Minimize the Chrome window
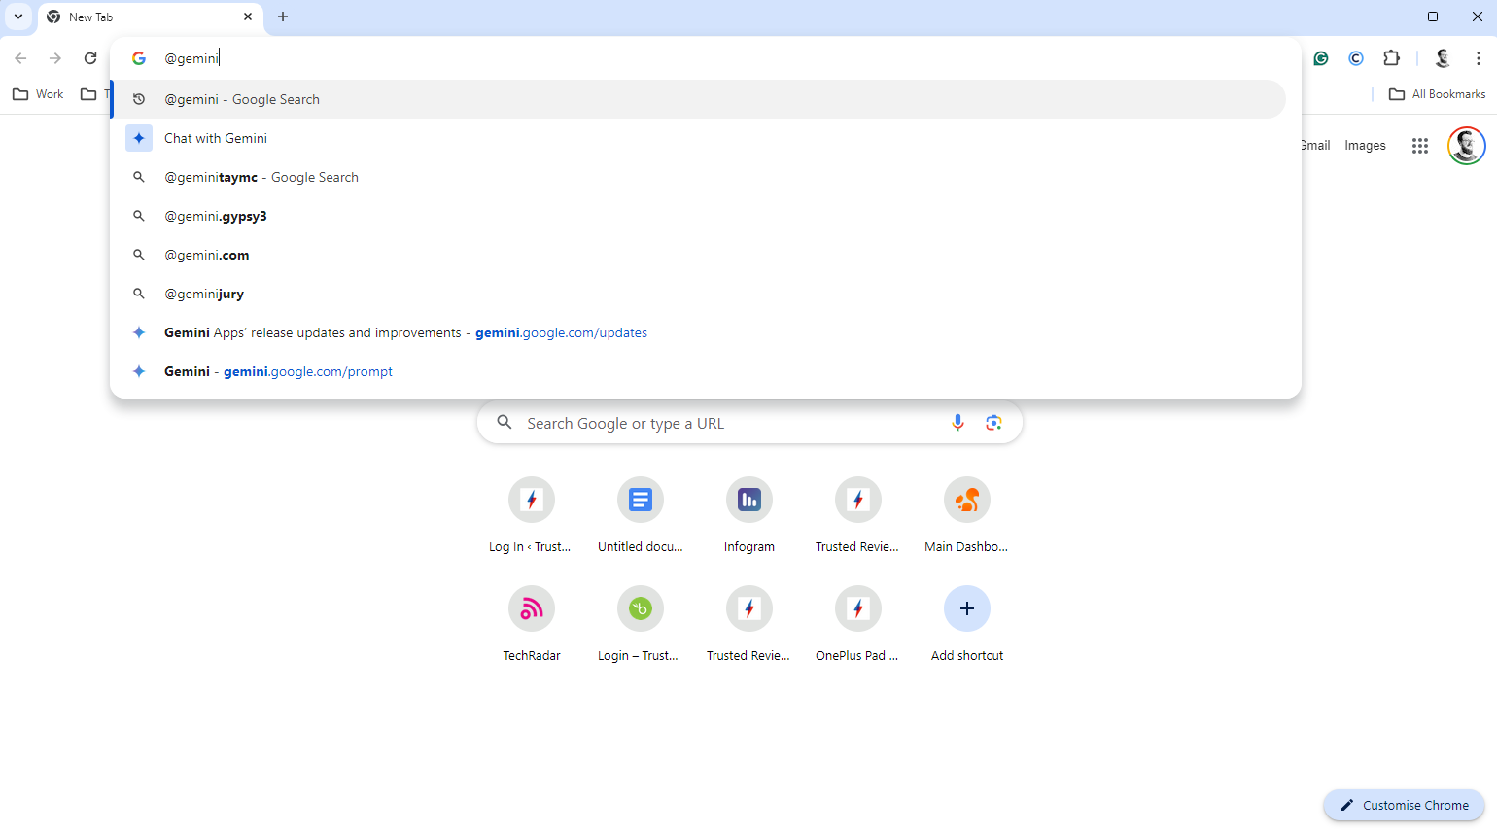1497x832 pixels. click(1388, 17)
